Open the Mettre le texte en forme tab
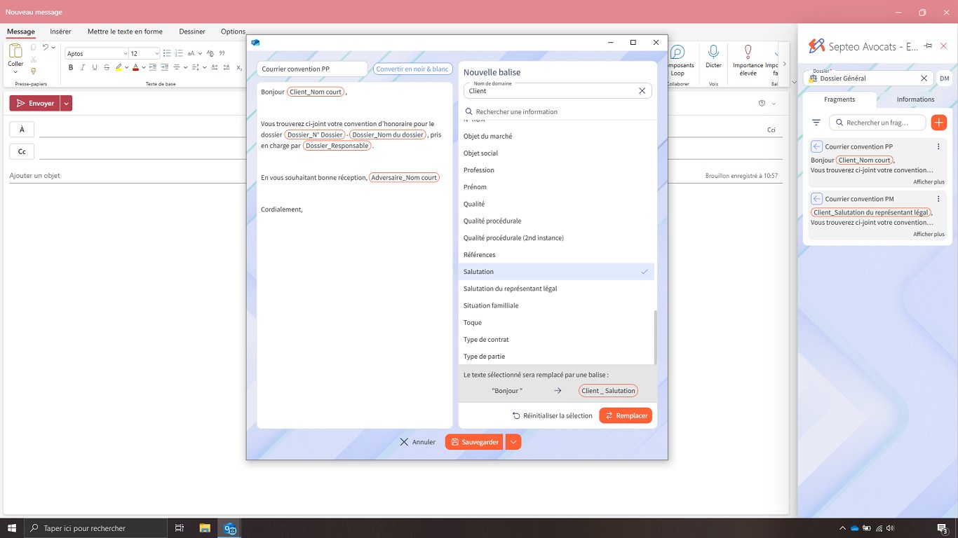Viewport: 958px width, 538px height. (125, 32)
